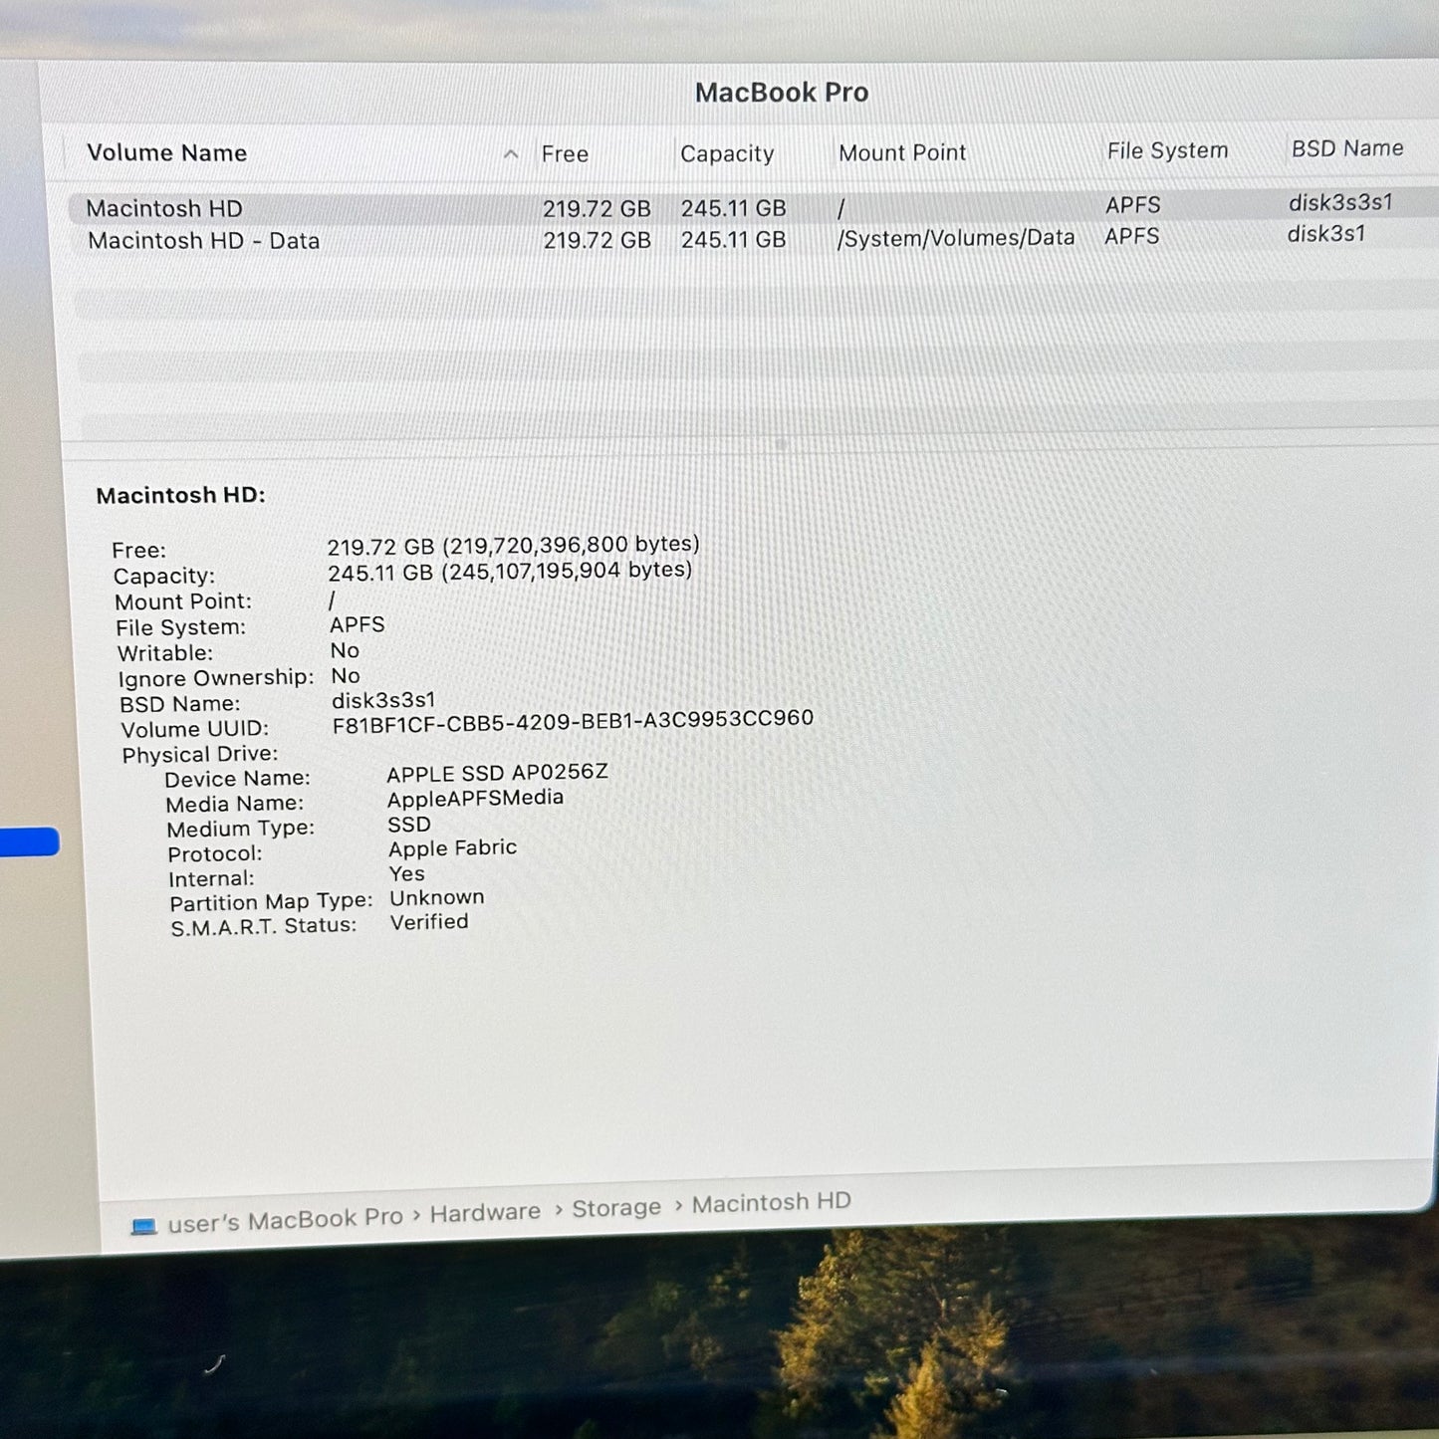Sort table by File System column
Screen dimensions: 1439x1439
point(1167,151)
